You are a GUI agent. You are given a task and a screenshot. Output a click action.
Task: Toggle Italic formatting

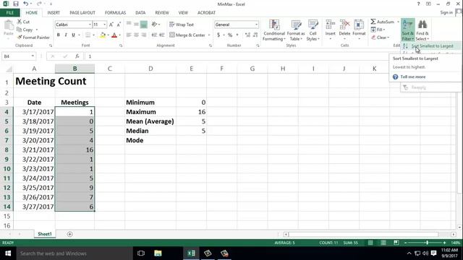pyautogui.click(x=66, y=35)
